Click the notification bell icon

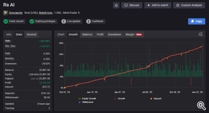click(x=116, y=5)
